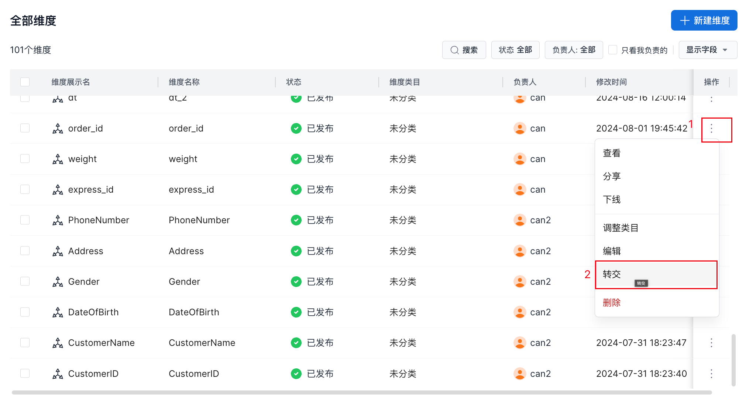
Task: Open the 负责人: 全部 filter dropdown
Action: point(574,50)
